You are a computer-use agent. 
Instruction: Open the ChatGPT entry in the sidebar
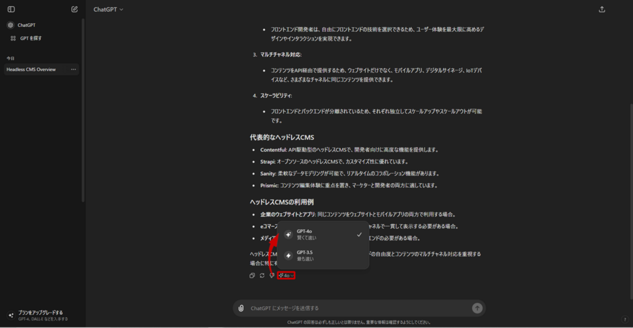(x=42, y=25)
